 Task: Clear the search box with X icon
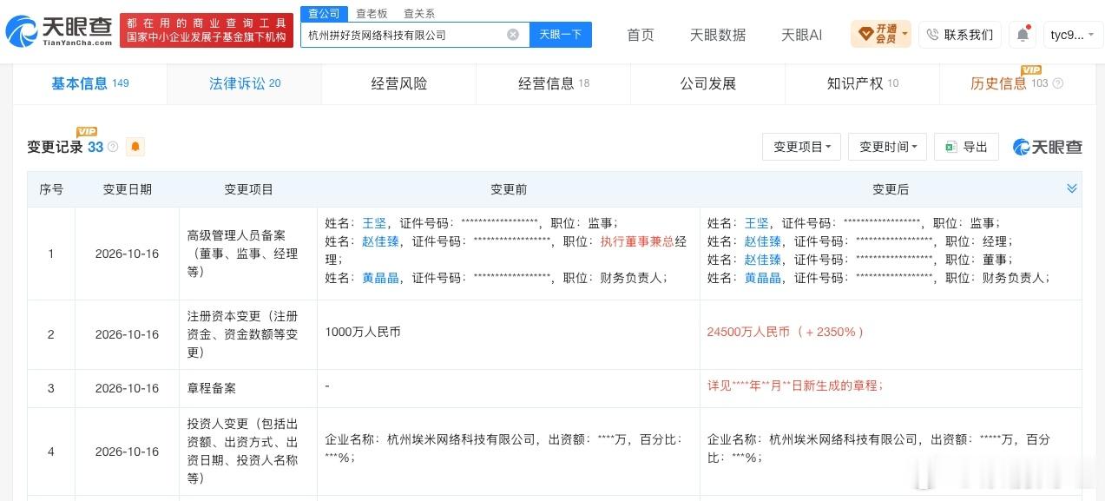[513, 35]
